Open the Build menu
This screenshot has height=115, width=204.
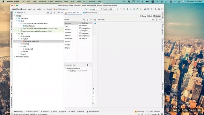tap(66, 1)
